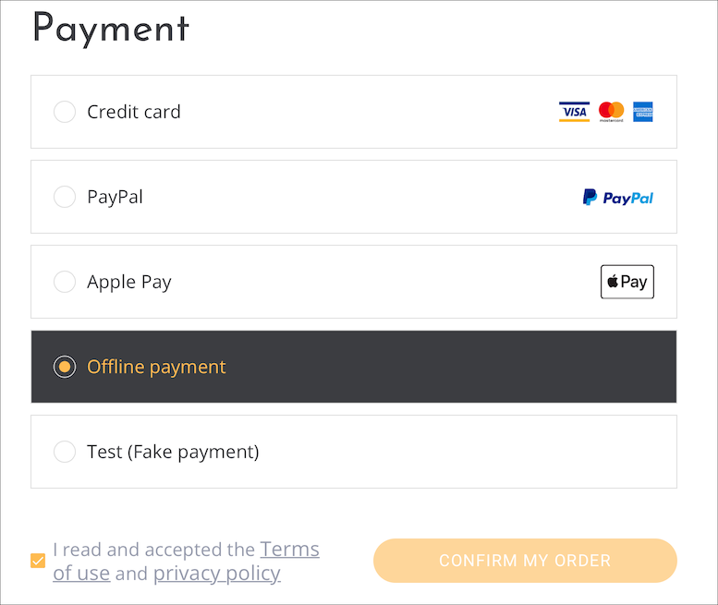718x605 pixels.
Task: Click the Payment heading
Action: click(111, 29)
